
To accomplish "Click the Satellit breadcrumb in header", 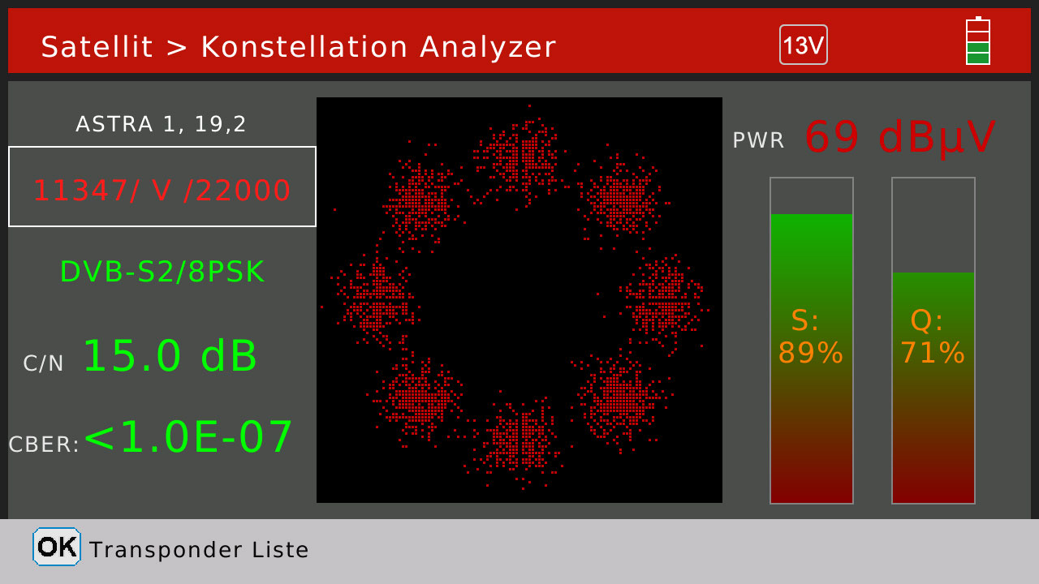I will click(97, 47).
